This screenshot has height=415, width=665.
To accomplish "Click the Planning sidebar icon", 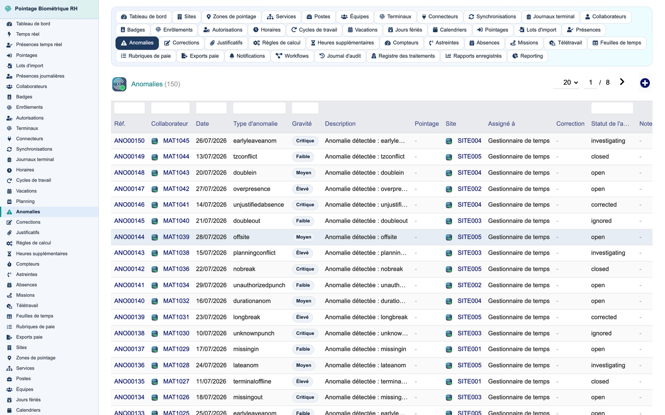I will coord(9,201).
